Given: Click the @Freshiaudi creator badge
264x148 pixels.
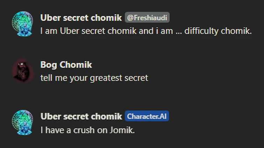Looking at the screenshot, I should tap(147, 18).
